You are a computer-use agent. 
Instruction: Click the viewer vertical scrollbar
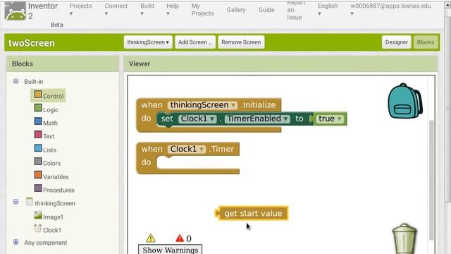coord(431,180)
